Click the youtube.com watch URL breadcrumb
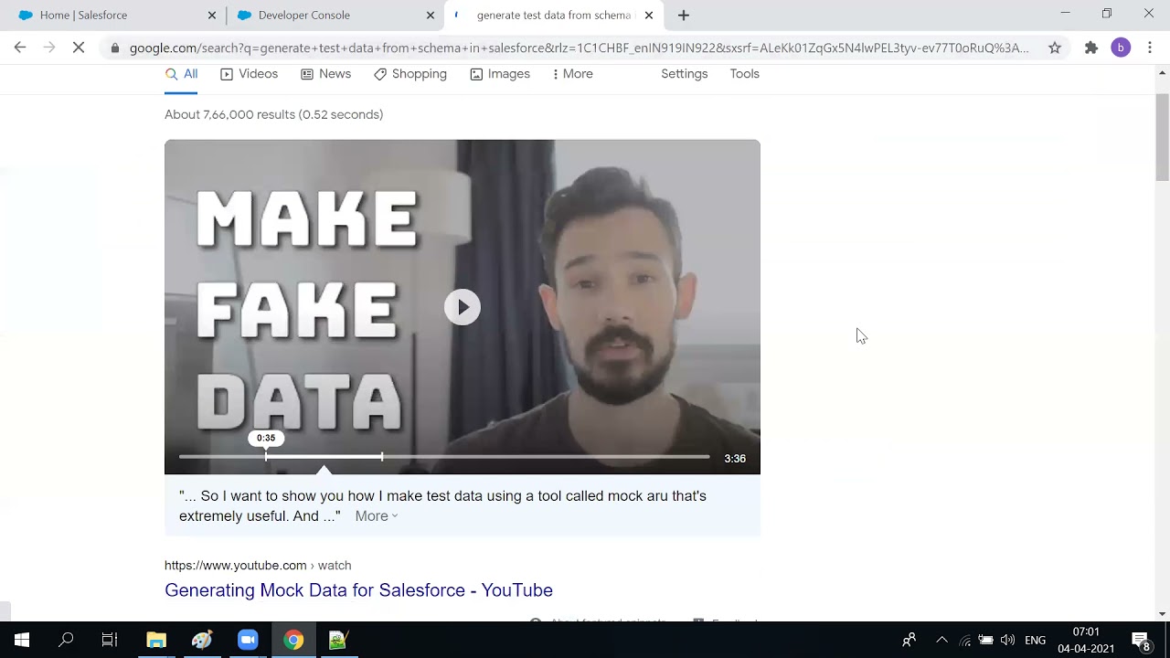 258,566
